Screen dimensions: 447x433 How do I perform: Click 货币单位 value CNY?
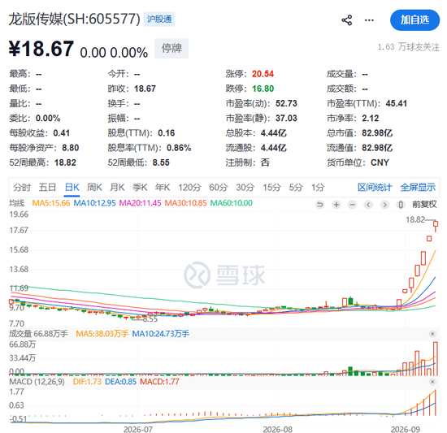point(380,163)
